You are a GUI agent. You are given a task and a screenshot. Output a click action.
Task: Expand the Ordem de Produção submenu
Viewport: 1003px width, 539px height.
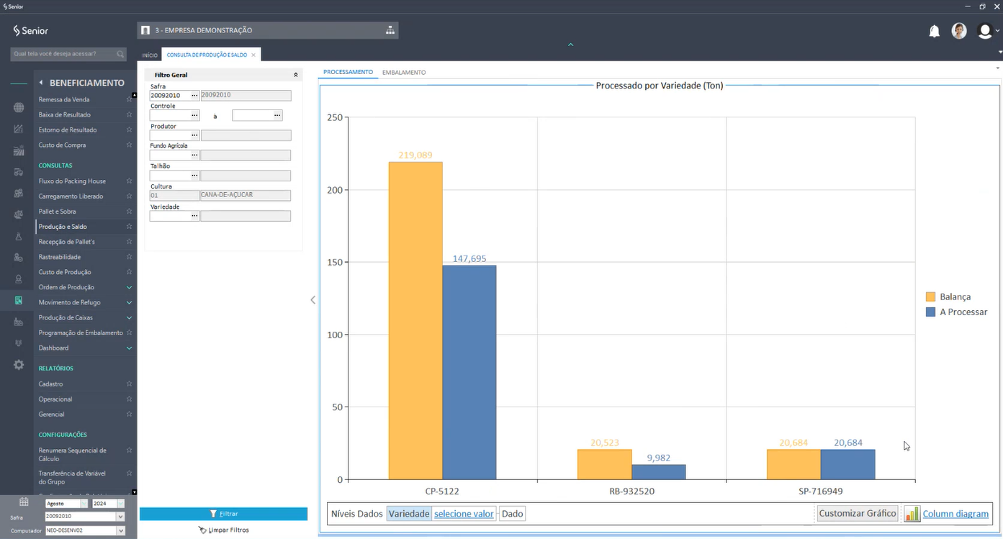coord(129,287)
